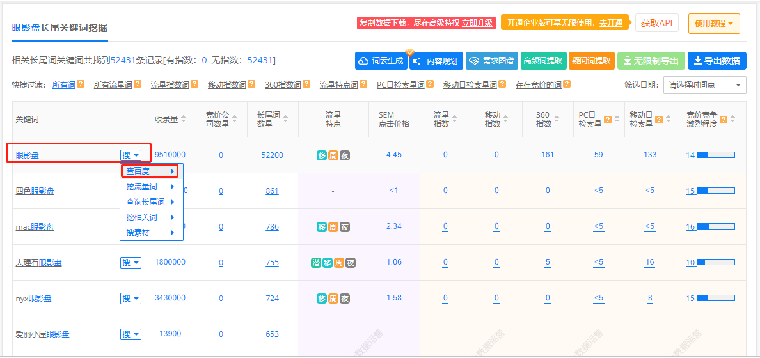Open the 爱丽小屋眼影盘 keyword link
The width and height of the screenshot is (760, 358).
[43, 334]
